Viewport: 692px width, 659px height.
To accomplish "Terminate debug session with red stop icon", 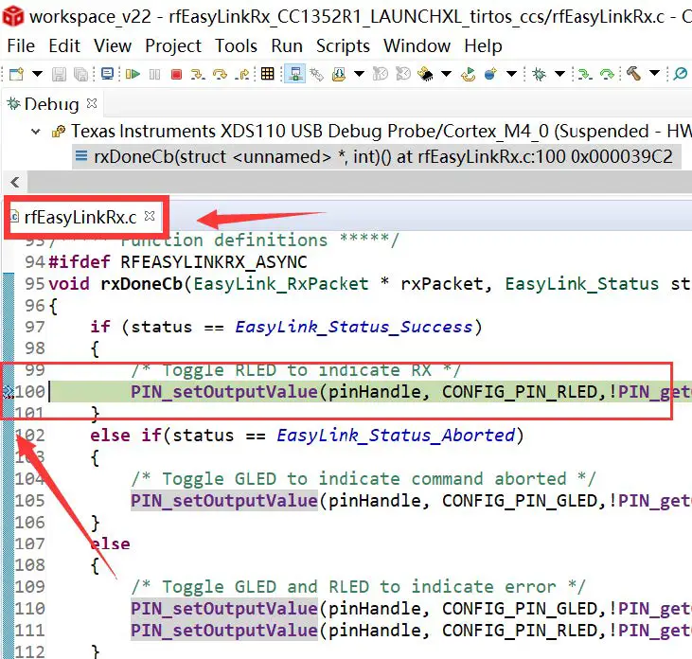I will click(176, 74).
